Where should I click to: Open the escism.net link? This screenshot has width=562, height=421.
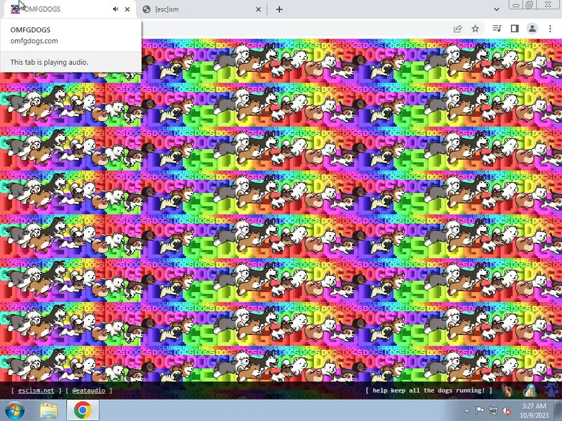point(36,390)
